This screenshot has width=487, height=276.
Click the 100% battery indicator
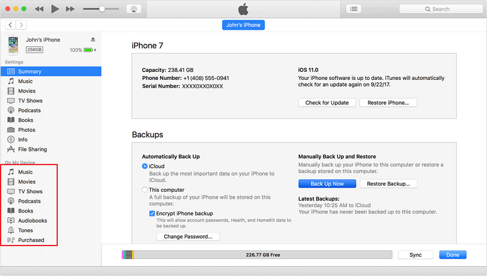coord(83,50)
